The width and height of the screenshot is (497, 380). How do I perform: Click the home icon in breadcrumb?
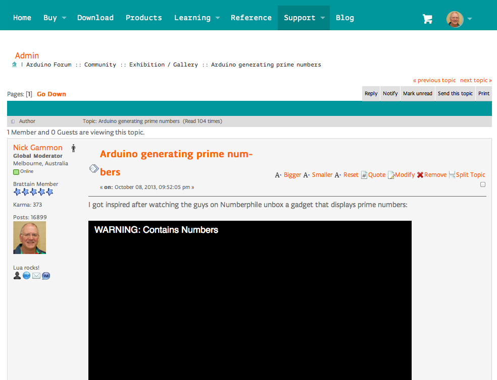(x=15, y=65)
